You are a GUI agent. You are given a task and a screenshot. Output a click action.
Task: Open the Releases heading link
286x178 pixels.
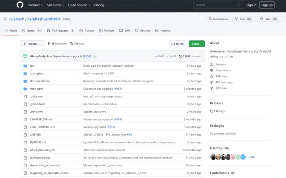[216, 103]
